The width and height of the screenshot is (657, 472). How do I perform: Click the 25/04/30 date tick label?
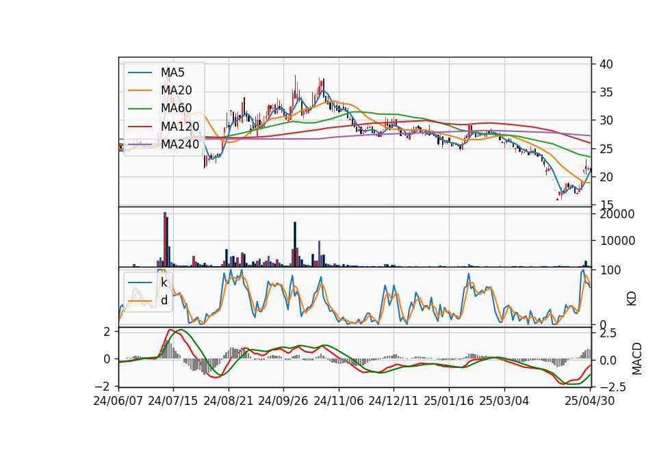click(x=590, y=401)
